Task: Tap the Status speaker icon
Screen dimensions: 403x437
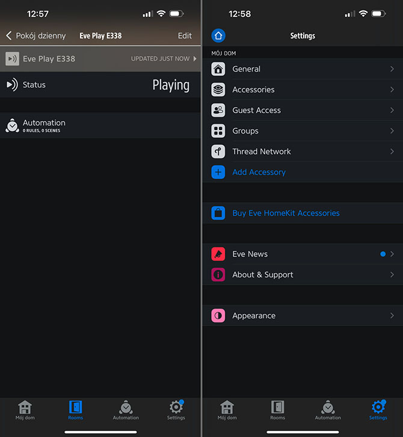Action: pyautogui.click(x=12, y=84)
